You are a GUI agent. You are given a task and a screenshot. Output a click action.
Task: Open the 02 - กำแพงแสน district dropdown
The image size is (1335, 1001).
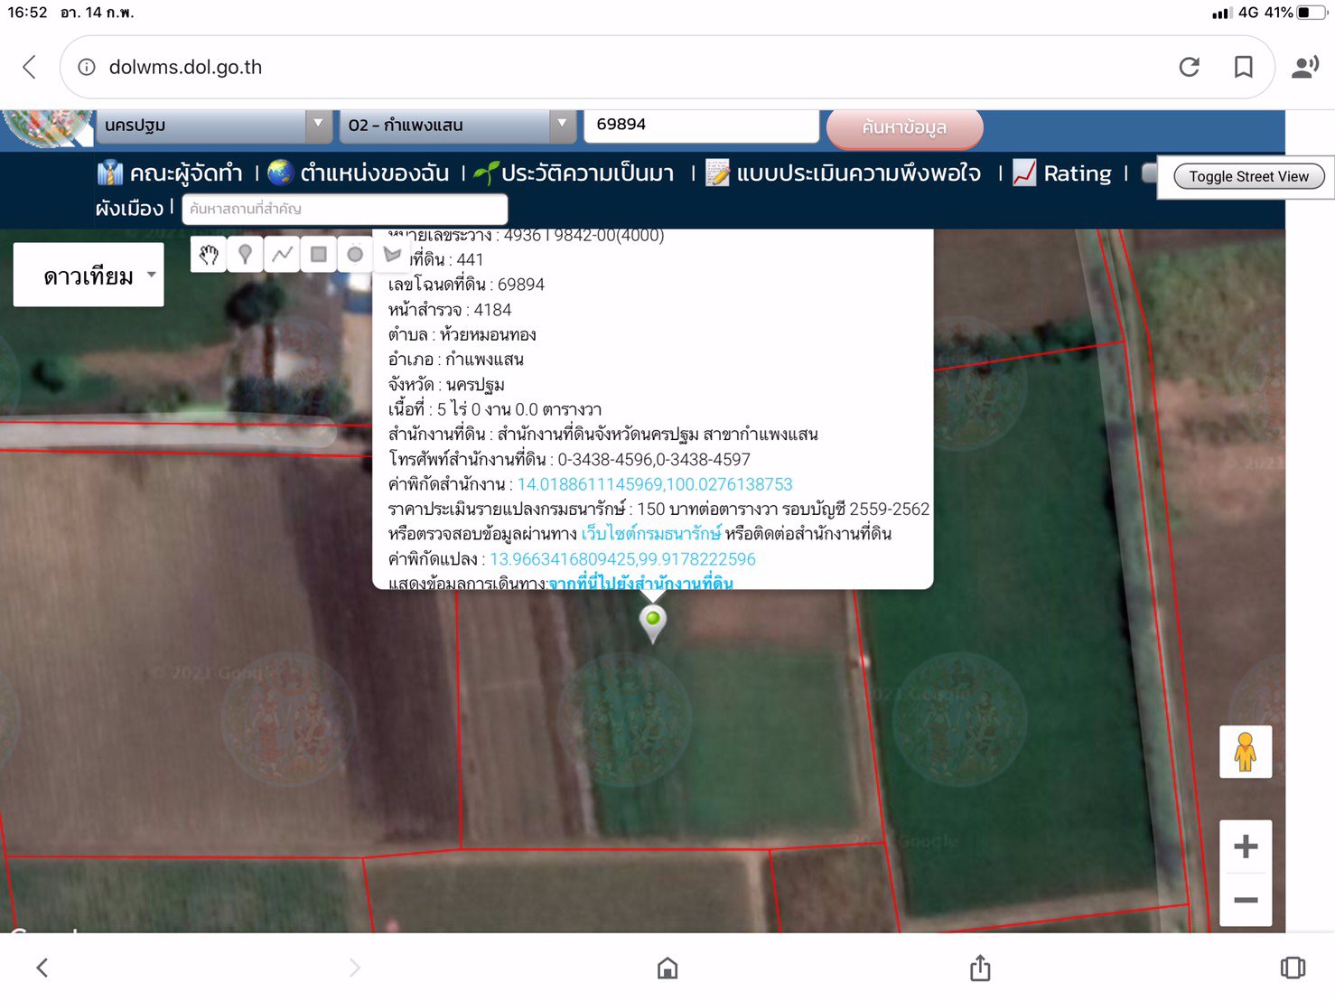(458, 125)
